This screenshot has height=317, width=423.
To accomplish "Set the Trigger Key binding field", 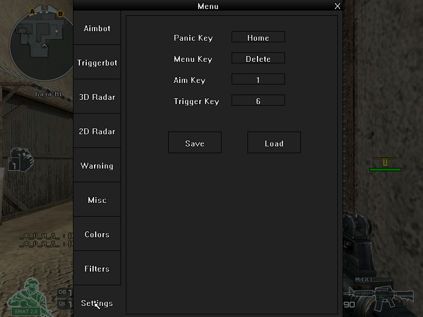I will click(258, 100).
